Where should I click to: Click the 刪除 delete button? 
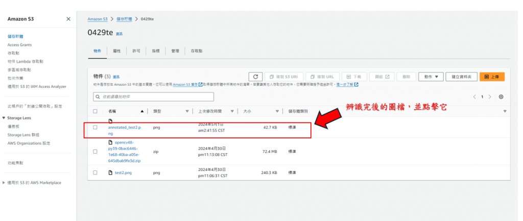(406, 77)
